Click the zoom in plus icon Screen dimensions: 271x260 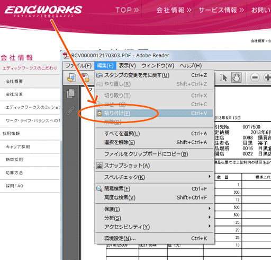pos(267,77)
